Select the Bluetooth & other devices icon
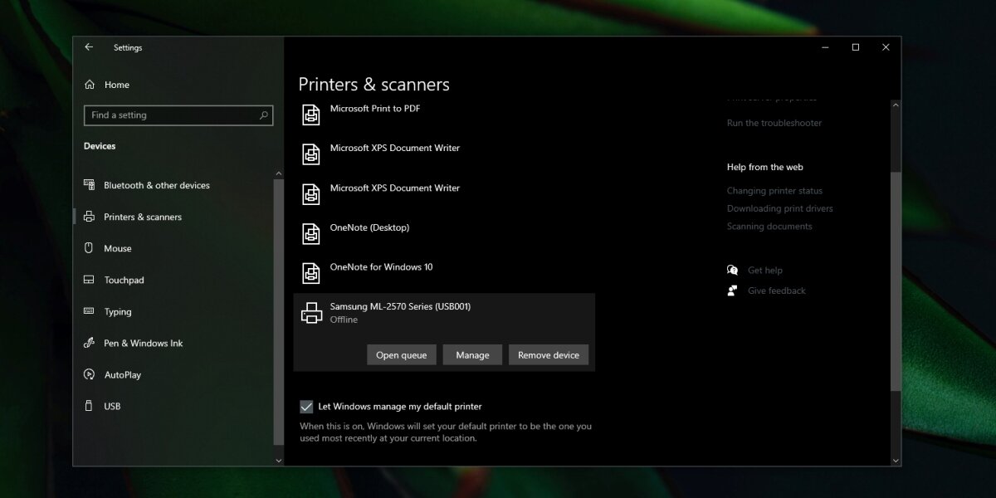 click(x=90, y=184)
